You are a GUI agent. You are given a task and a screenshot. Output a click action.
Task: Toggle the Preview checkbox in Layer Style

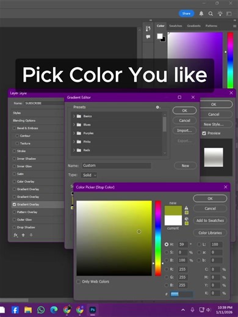point(204,134)
